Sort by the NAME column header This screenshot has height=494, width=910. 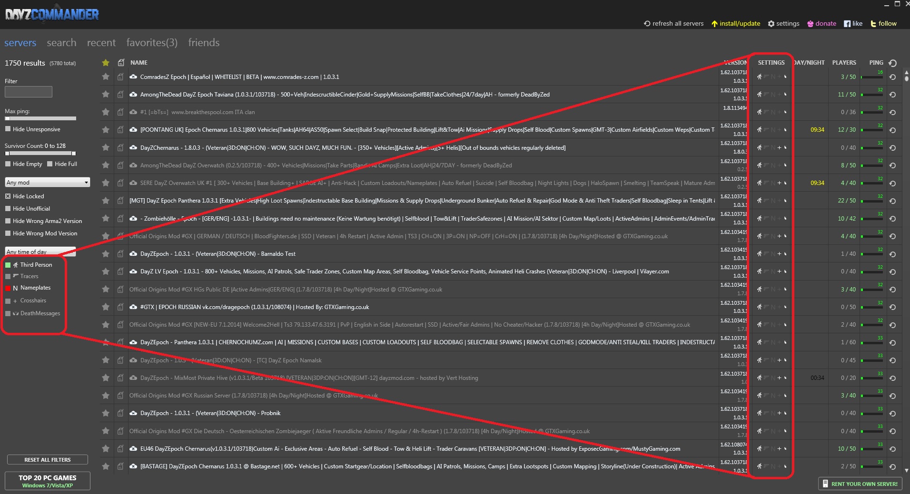(139, 63)
